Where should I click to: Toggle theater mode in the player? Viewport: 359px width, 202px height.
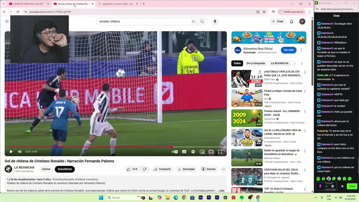[x=211, y=152]
